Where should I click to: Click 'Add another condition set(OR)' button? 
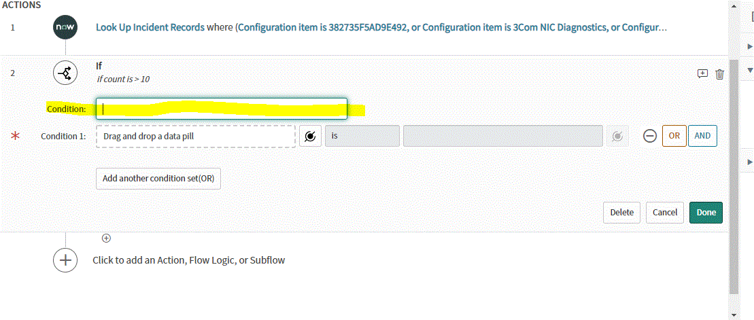coord(158,179)
